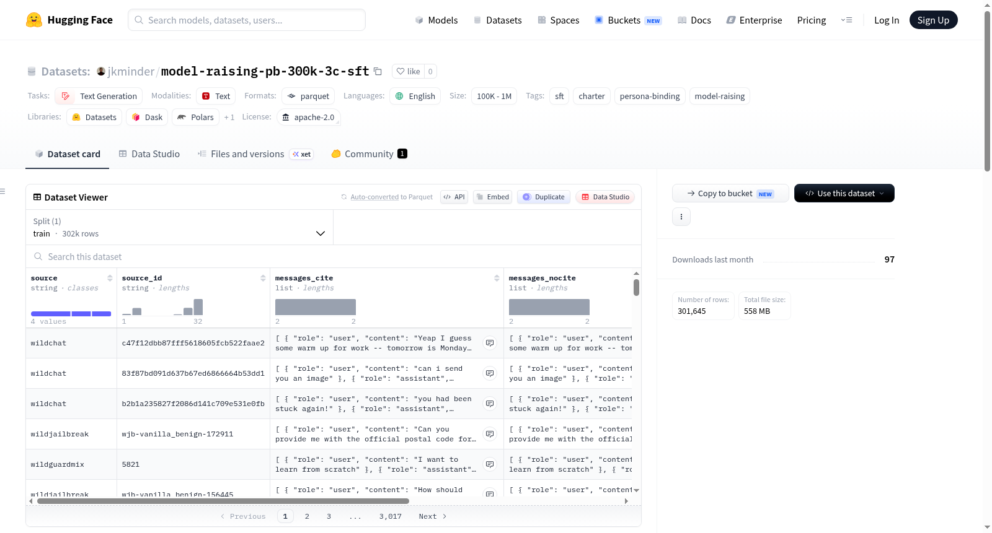This screenshot has height=533, width=992.
Task: Select the Polars library tag
Action: (x=195, y=117)
